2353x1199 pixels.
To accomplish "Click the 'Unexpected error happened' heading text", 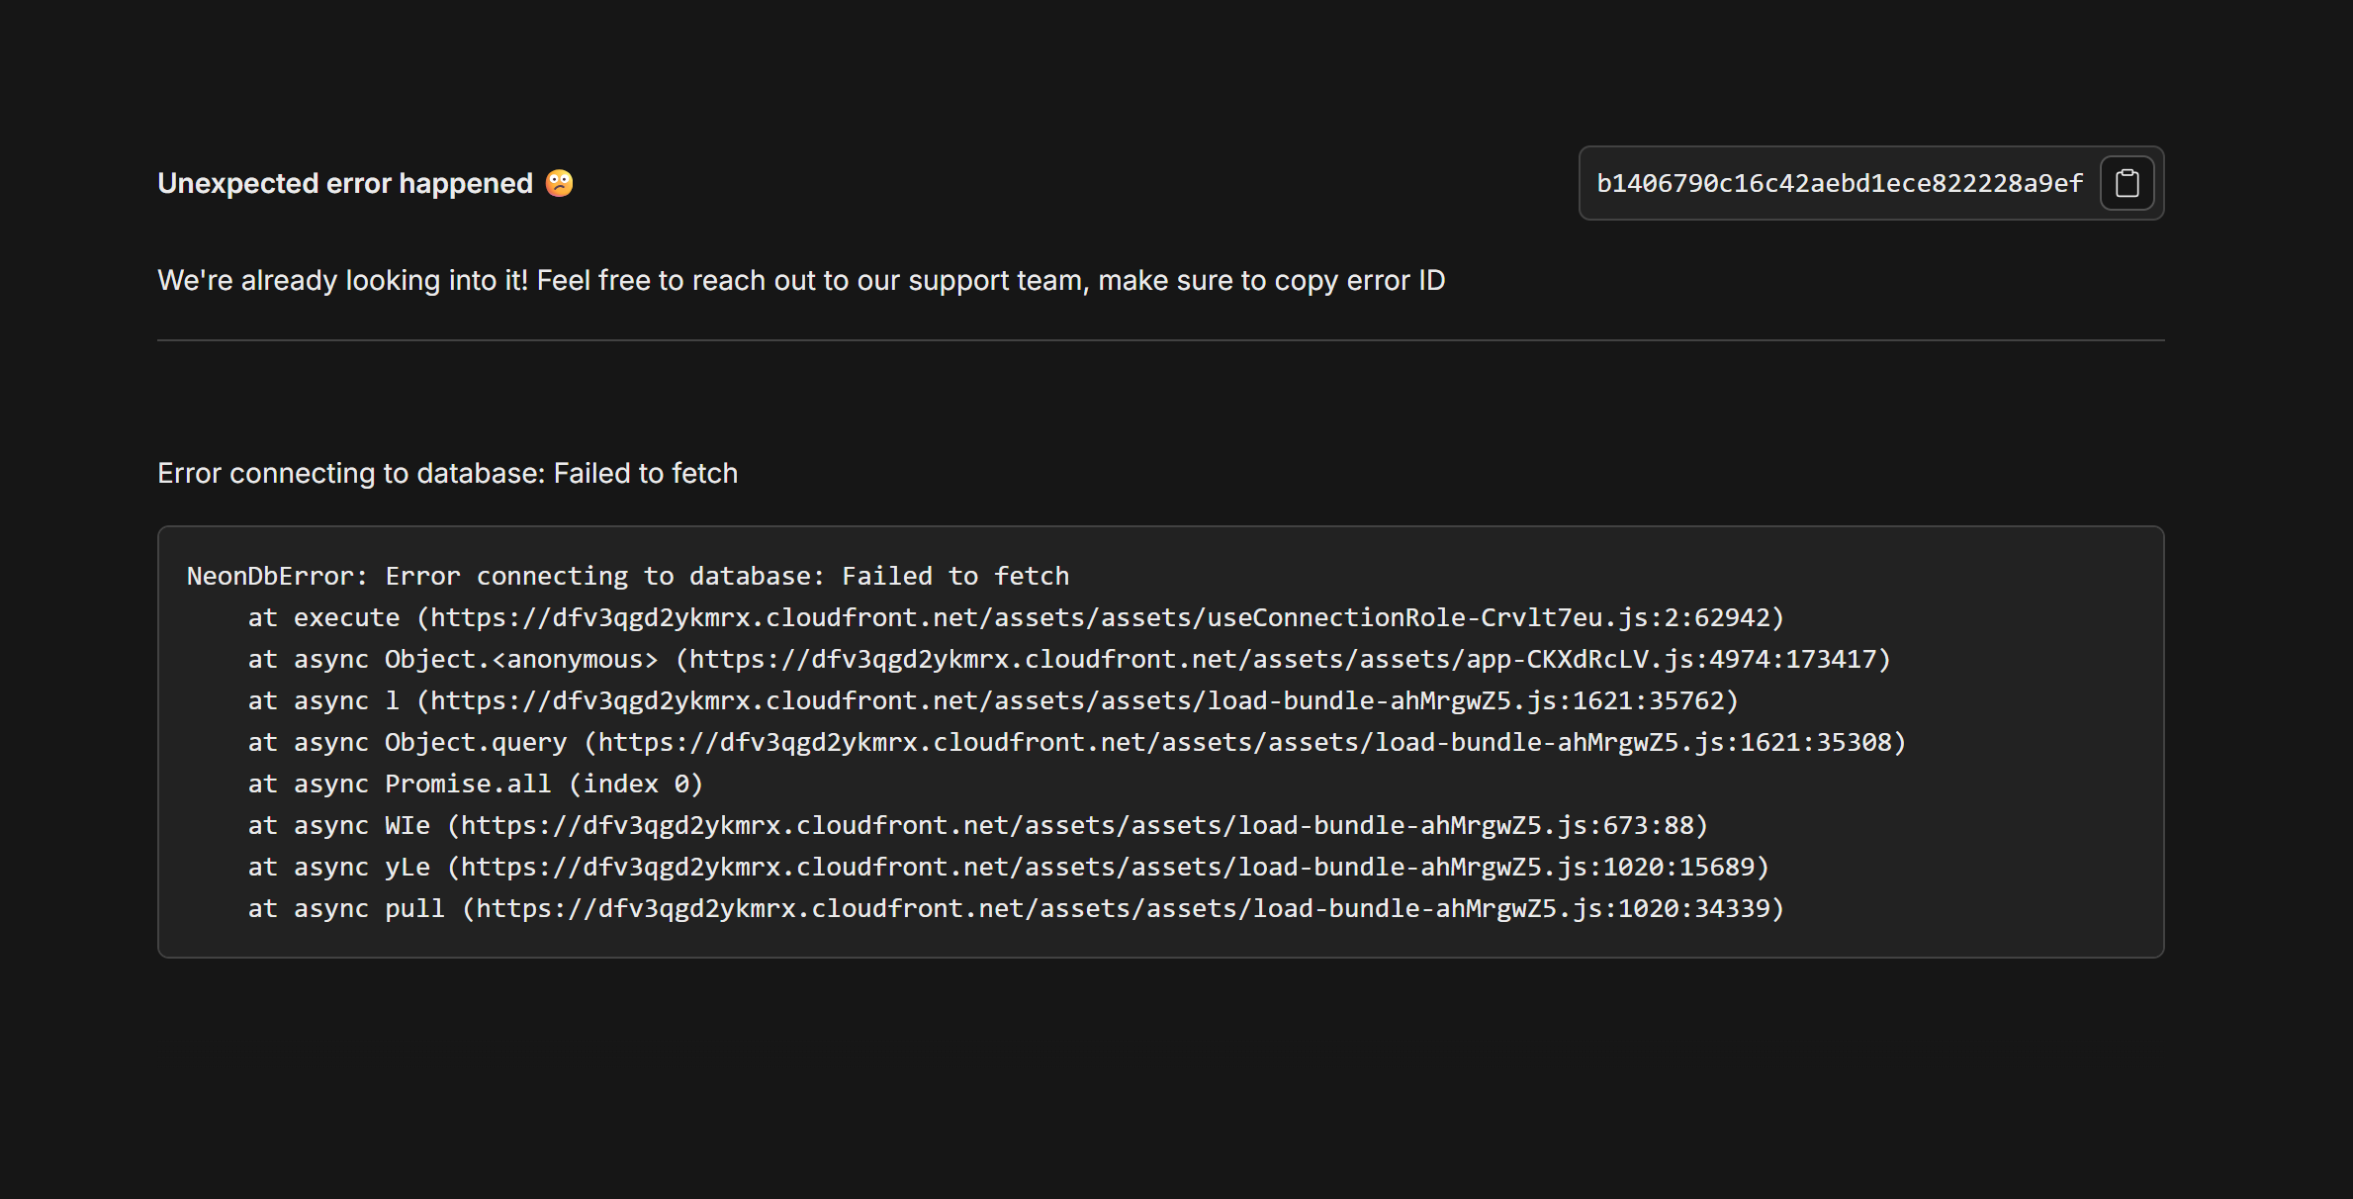I will click(345, 183).
